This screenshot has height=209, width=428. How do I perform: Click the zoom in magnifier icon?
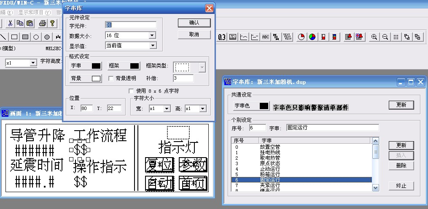point(374,37)
